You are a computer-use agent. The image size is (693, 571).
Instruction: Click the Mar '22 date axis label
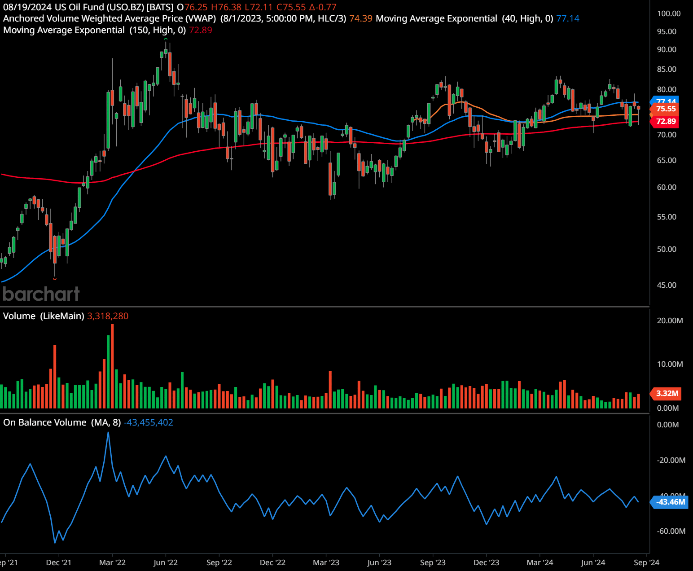tap(112, 562)
